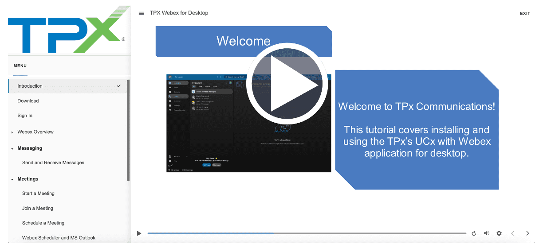The width and height of the screenshot is (543, 248).
Task: Click the replay icon
Action: [474, 233]
